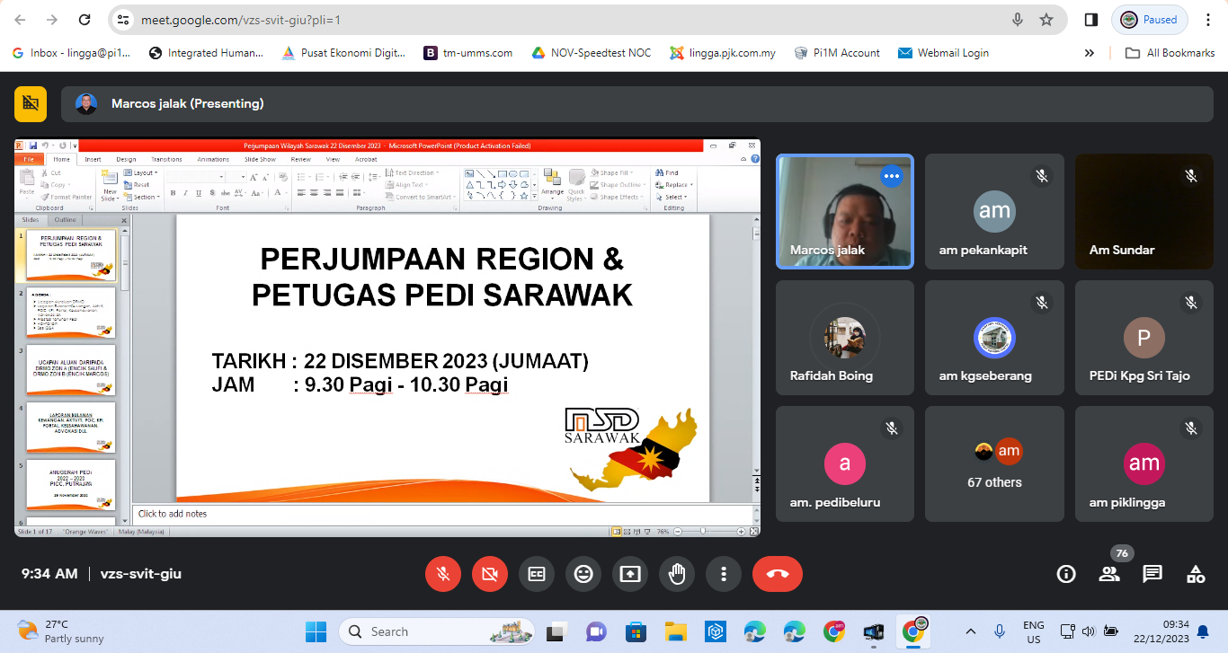
Task: Show the people list icon
Action: (1109, 574)
